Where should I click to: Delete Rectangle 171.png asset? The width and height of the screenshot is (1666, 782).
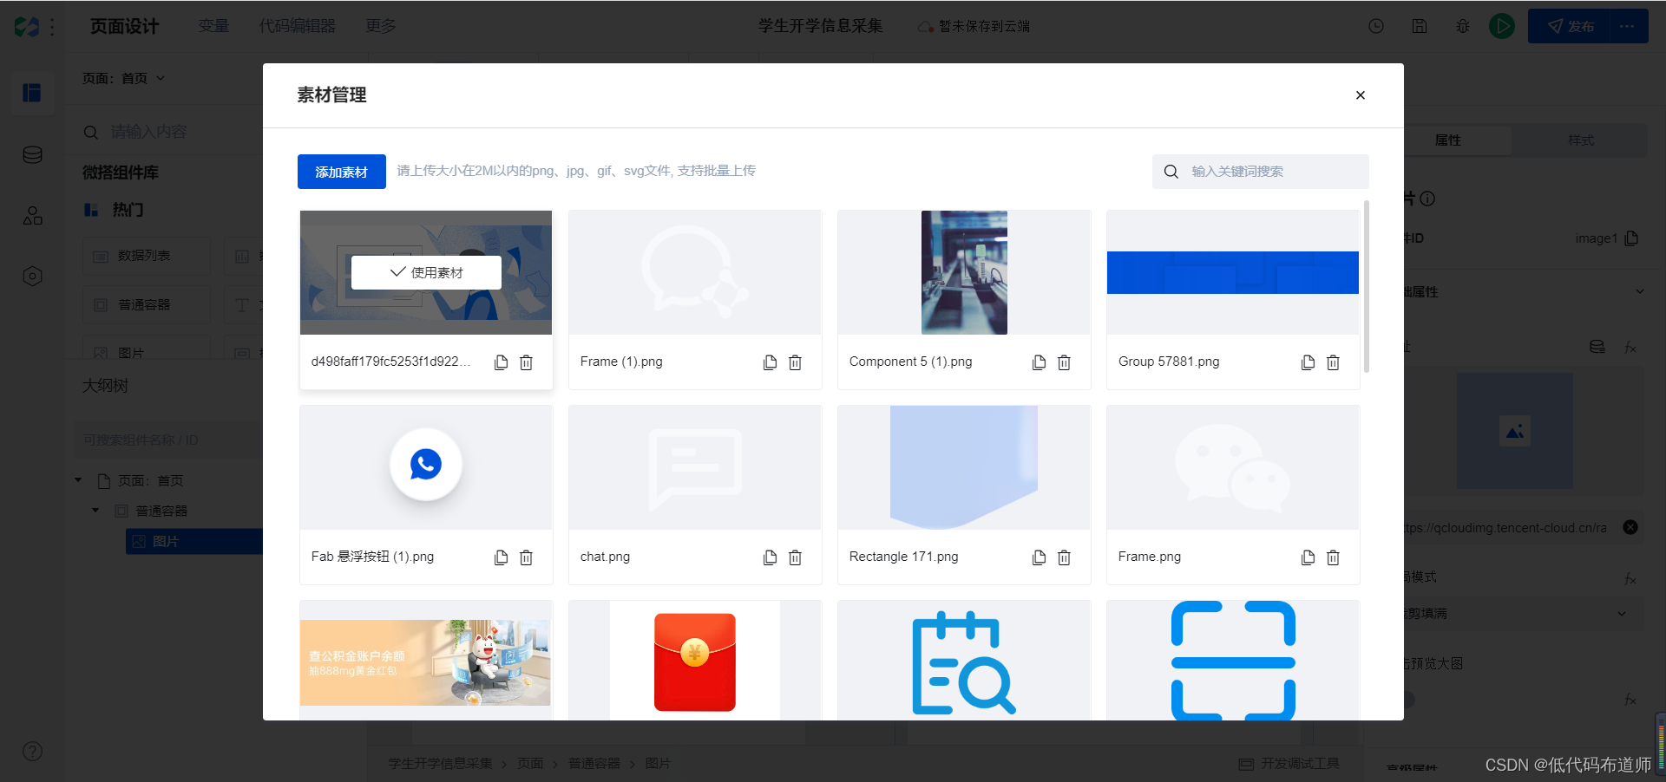(x=1064, y=557)
